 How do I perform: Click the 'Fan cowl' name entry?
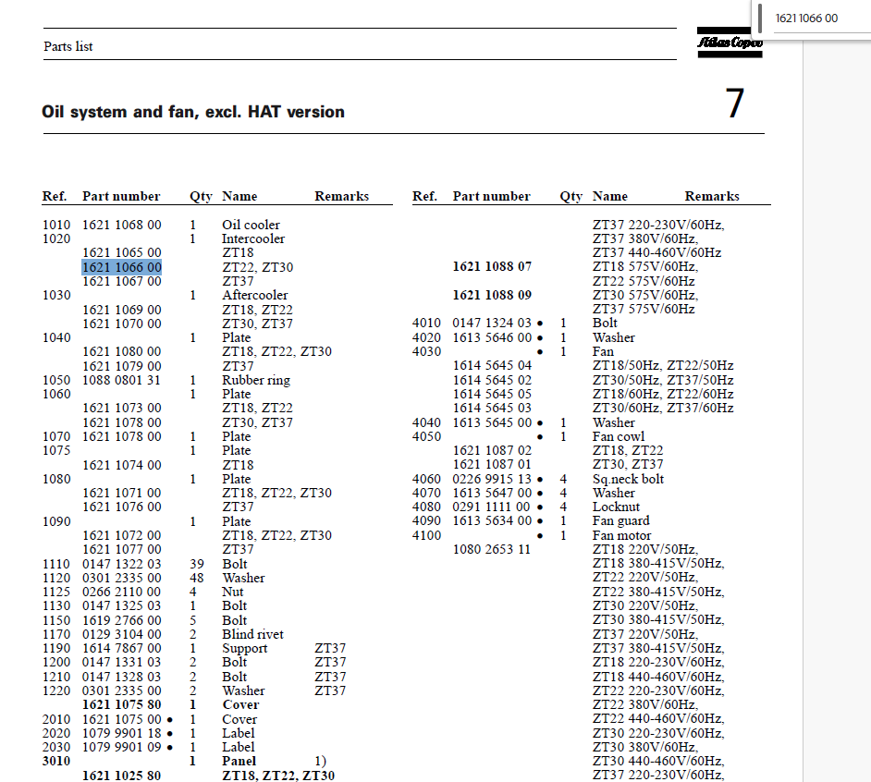619,437
